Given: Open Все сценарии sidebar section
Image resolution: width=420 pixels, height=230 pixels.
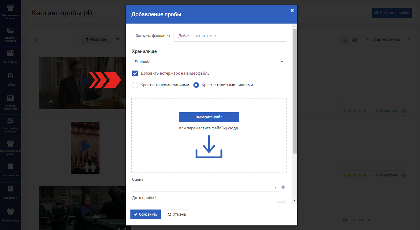Looking at the screenshot, I should [x=10, y=171].
